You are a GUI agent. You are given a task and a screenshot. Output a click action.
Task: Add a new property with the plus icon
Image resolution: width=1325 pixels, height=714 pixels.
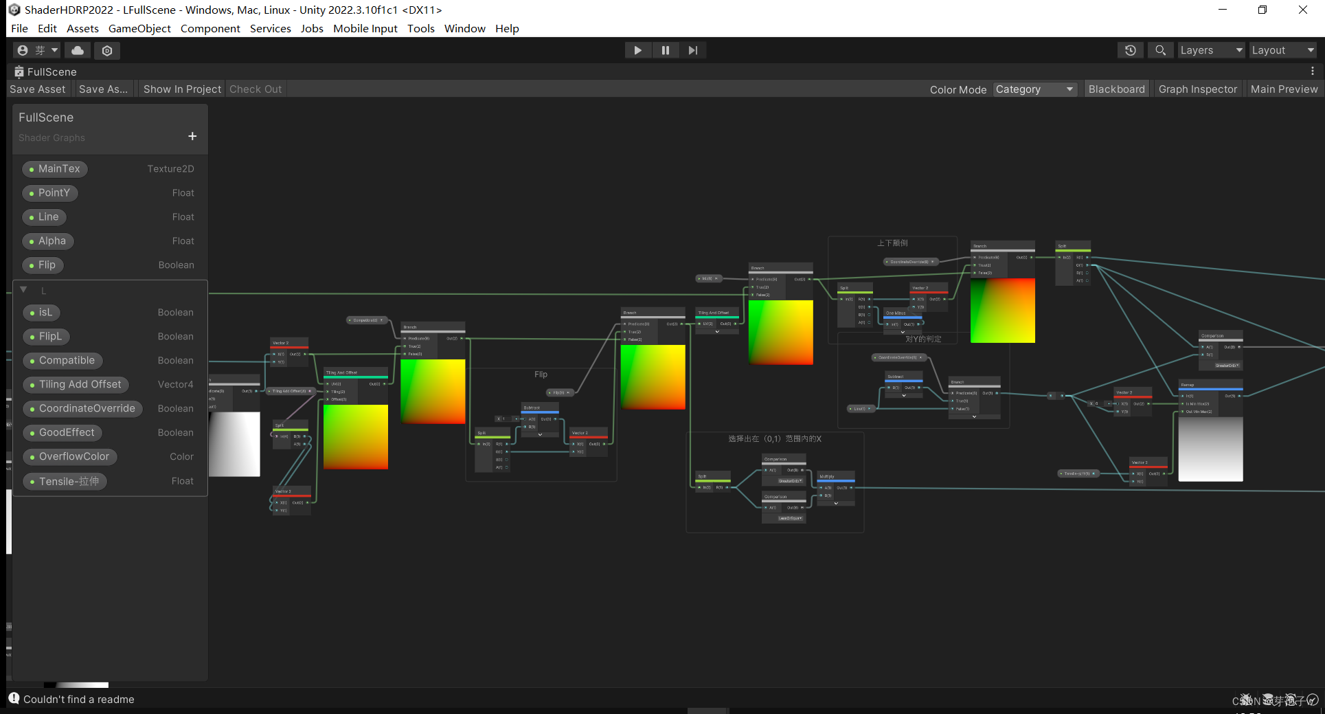[192, 136]
